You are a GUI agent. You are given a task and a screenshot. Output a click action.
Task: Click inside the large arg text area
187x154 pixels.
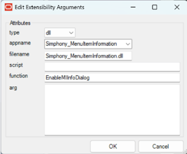(112, 110)
